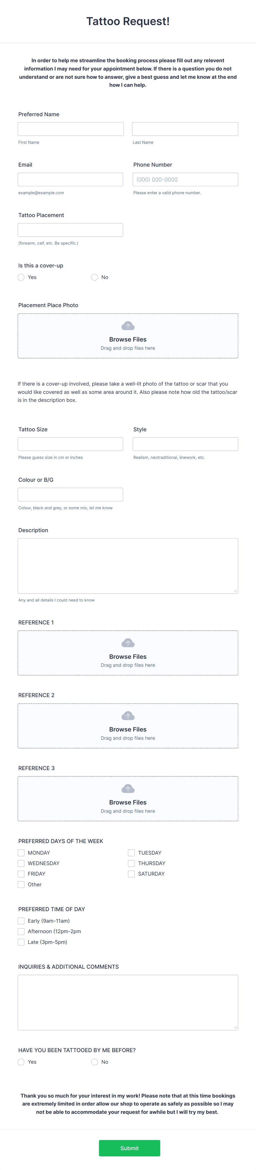Select Yes for cover-up question
Screen dimensions: 256x1170
click(x=21, y=277)
